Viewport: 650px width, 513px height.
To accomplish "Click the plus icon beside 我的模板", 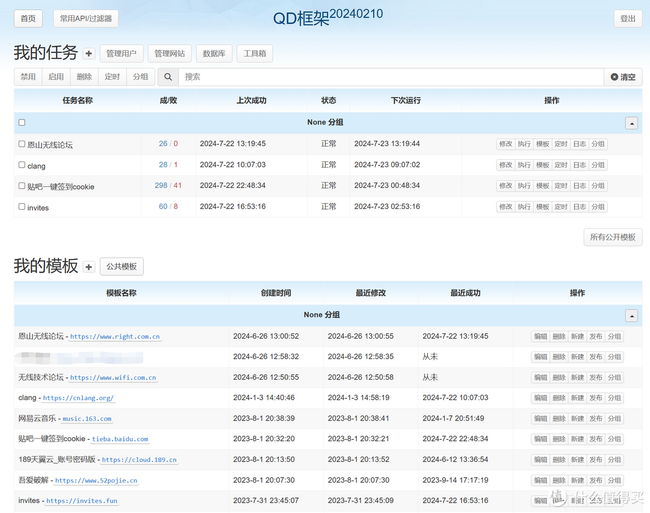I will click(x=88, y=267).
